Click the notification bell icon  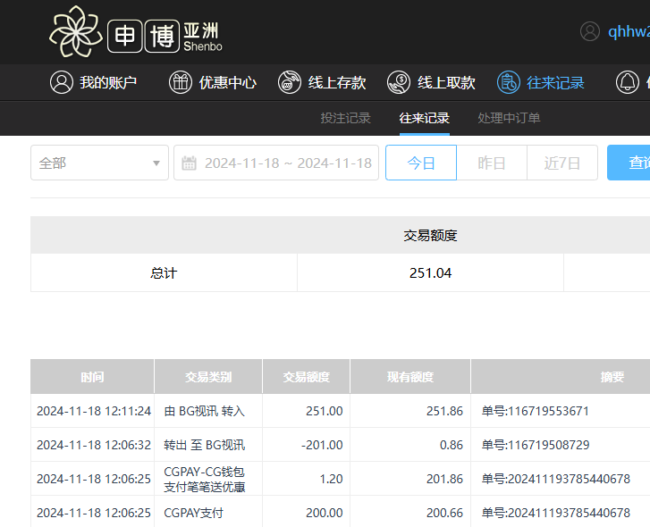[629, 82]
